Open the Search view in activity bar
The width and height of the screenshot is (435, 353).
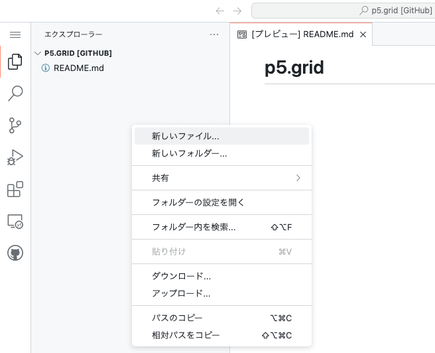click(15, 94)
